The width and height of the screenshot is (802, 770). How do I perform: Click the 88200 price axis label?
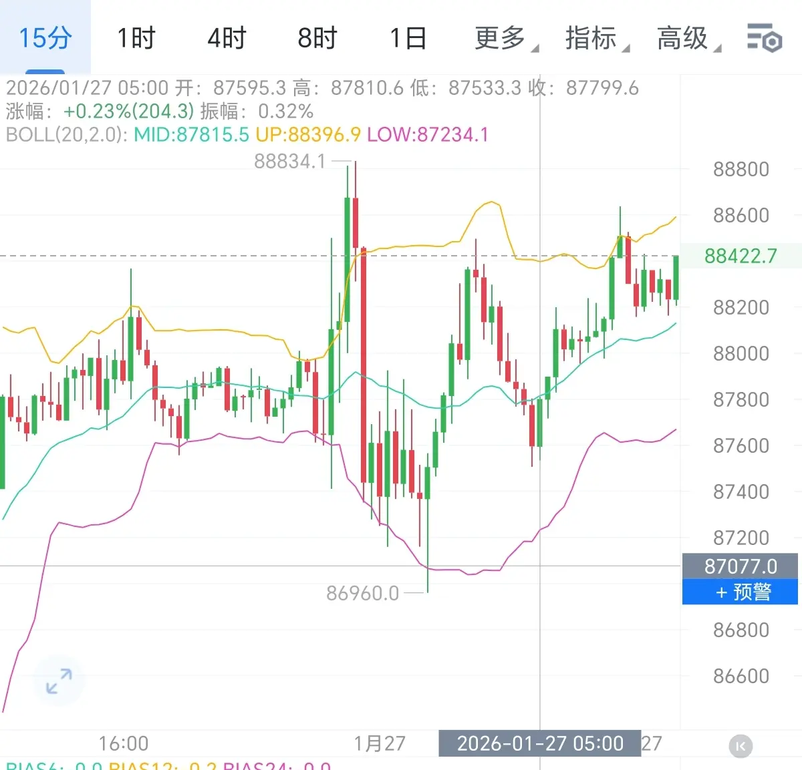point(741,307)
